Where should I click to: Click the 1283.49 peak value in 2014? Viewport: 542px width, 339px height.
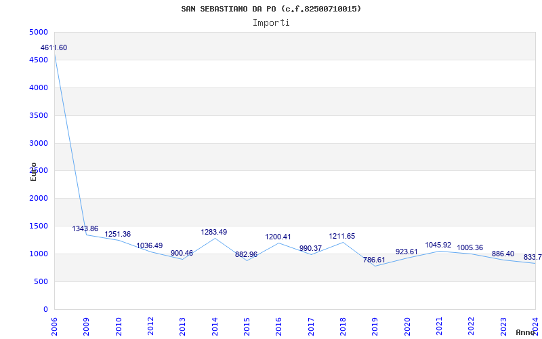tap(214, 232)
